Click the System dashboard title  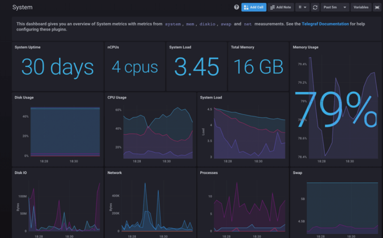pyautogui.click(x=22, y=7)
